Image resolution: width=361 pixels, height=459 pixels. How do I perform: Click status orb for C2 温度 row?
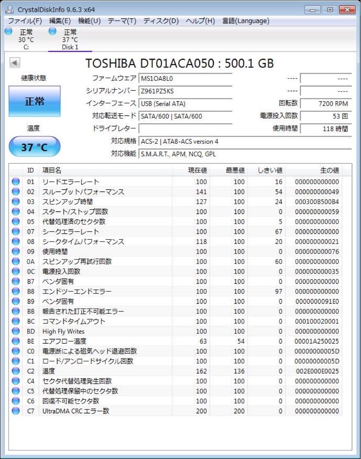coord(16,371)
